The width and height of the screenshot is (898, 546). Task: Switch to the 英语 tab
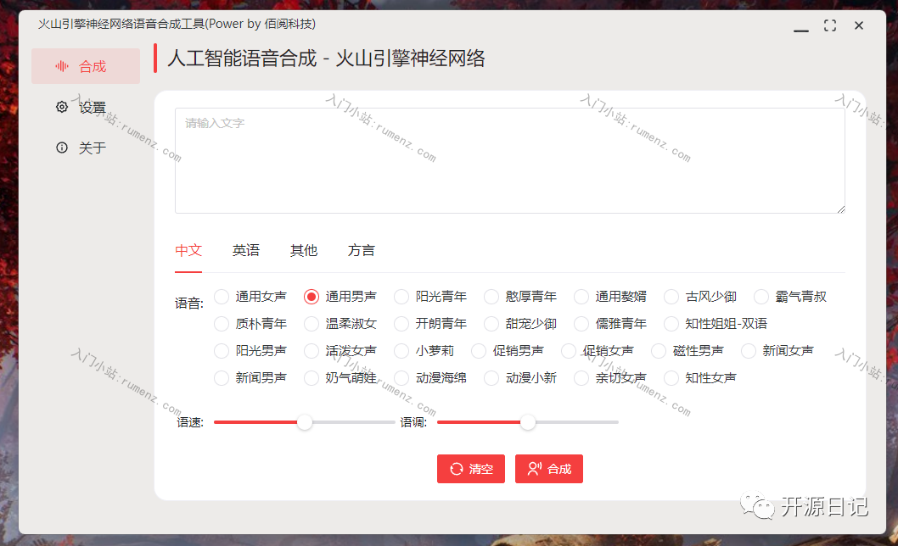click(245, 251)
